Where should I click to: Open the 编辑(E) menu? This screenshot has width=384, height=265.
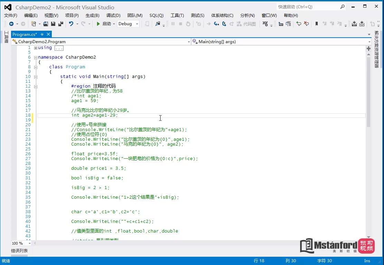tap(31, 16)
